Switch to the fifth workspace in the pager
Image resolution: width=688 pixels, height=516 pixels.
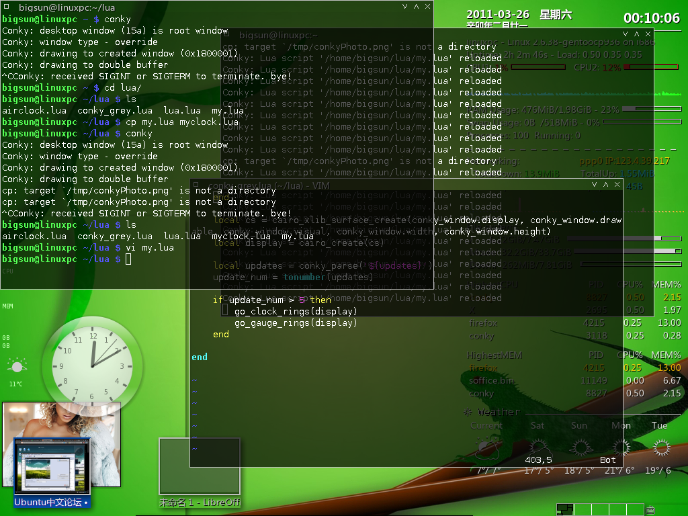click(634, 509)
